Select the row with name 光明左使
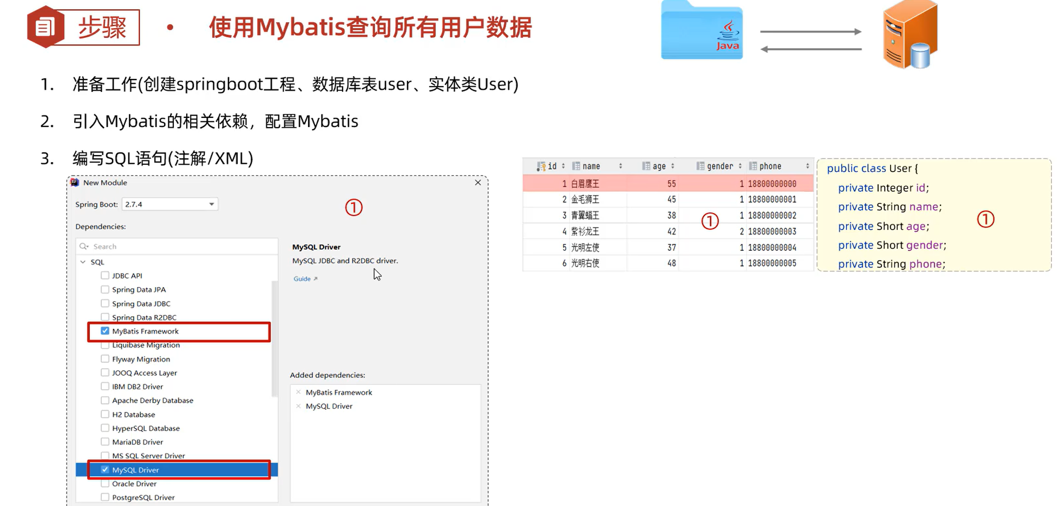 pyautogui.click(x=668, y=248)
